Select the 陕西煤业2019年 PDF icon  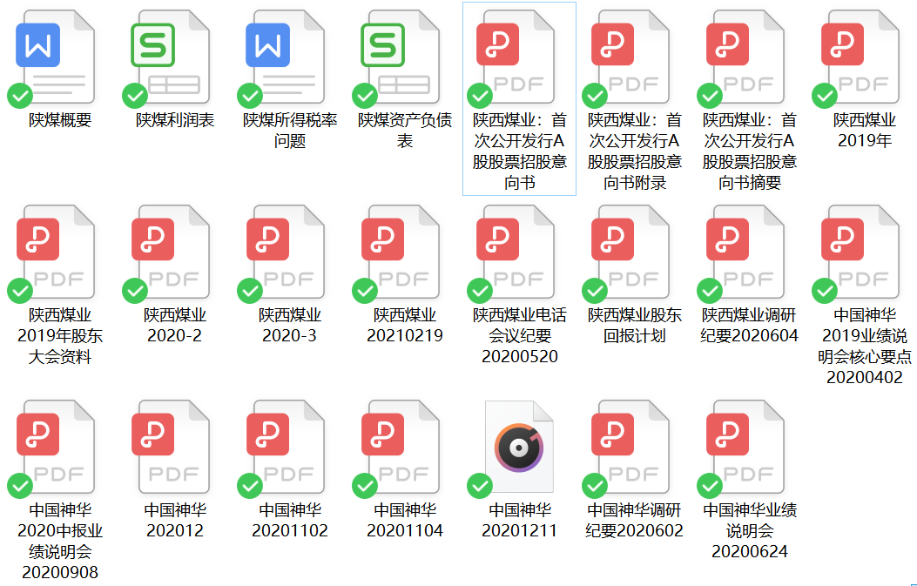860,57
